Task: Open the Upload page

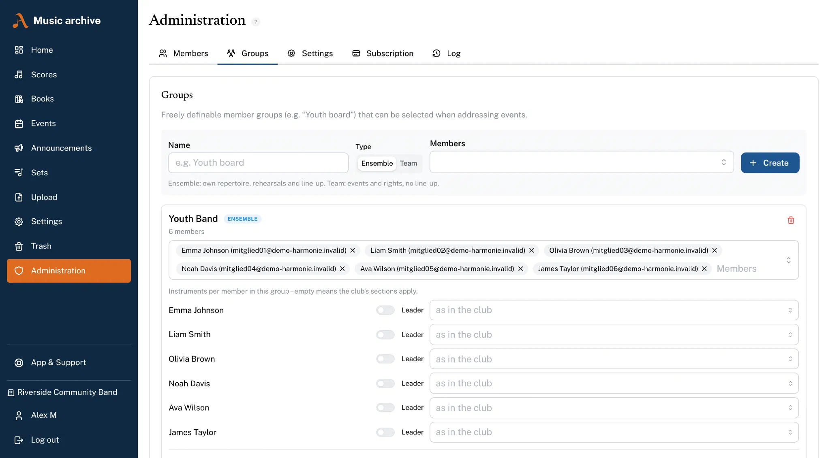Action: pyautogui.click(x=69, y=197)
